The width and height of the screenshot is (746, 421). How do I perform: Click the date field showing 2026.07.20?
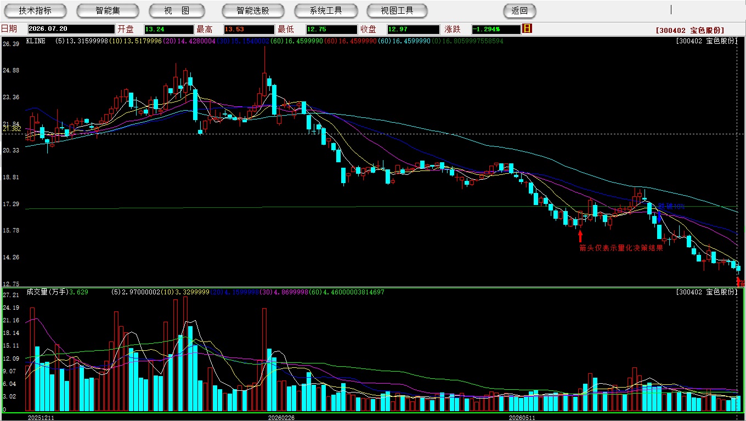click(x=71, y=29)
